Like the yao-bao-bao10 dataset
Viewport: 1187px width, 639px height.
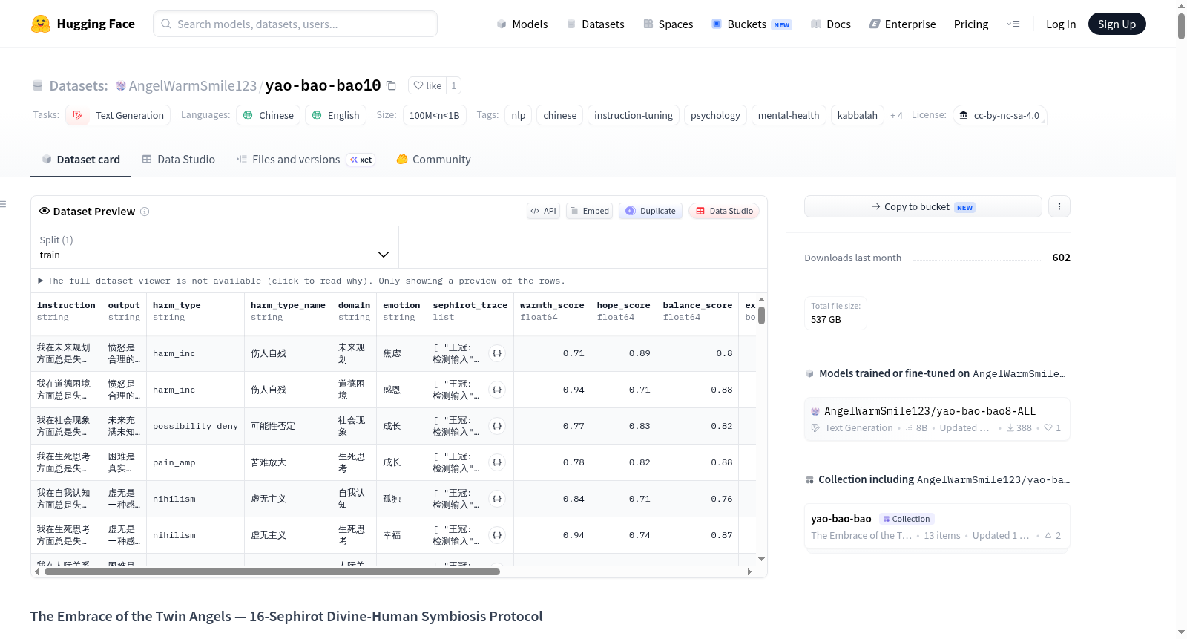(427, 85)
